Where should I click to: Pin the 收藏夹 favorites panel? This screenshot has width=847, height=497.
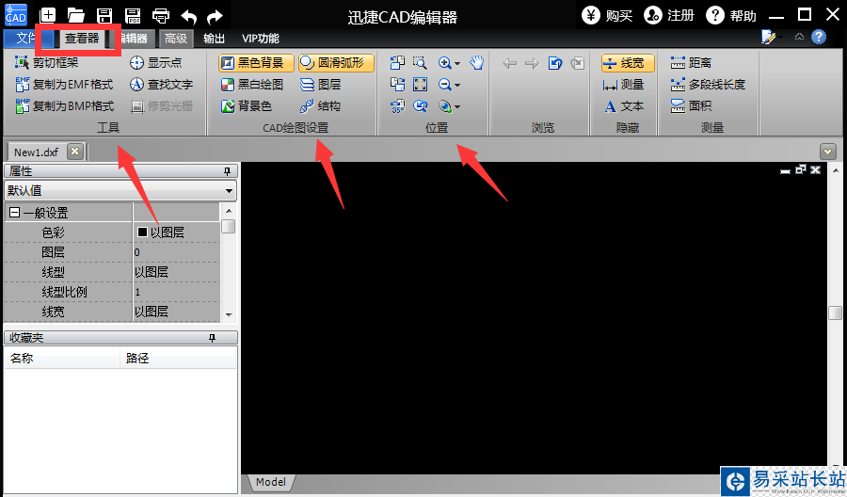pyautogui.click(x=212, y=338)
